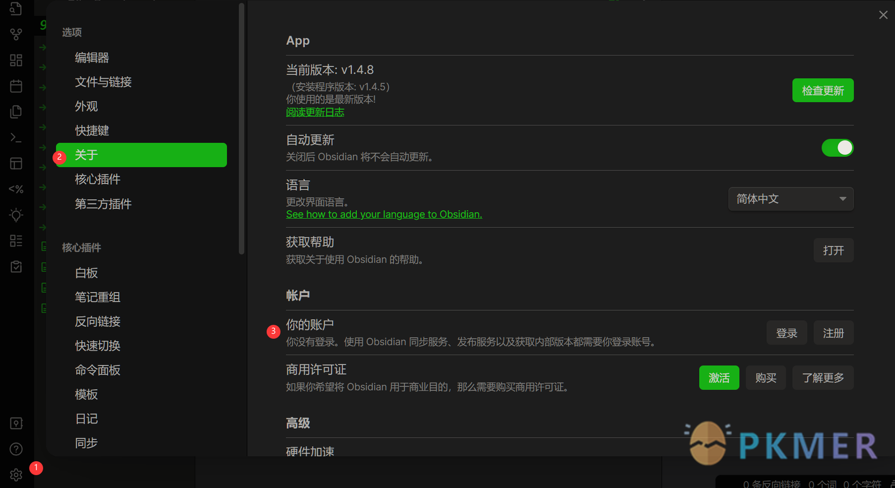The image size is (895, 488).
Task: Open 快速切换 plugin settings
Action: 142,346
